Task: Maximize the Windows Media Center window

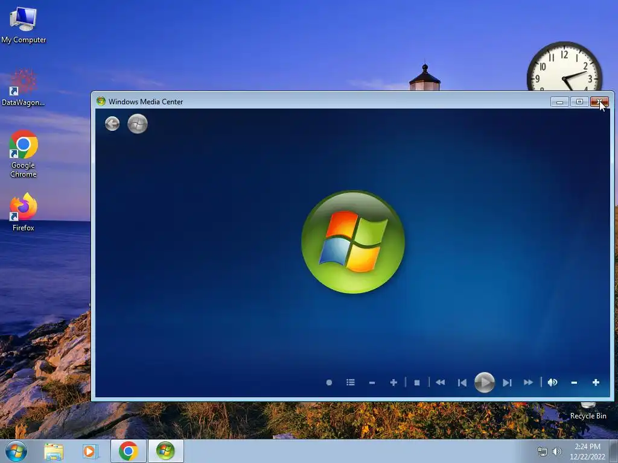Action: [x=579, y=102]
